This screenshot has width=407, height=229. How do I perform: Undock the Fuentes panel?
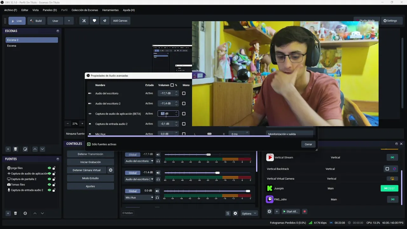(x=58, y=159)
